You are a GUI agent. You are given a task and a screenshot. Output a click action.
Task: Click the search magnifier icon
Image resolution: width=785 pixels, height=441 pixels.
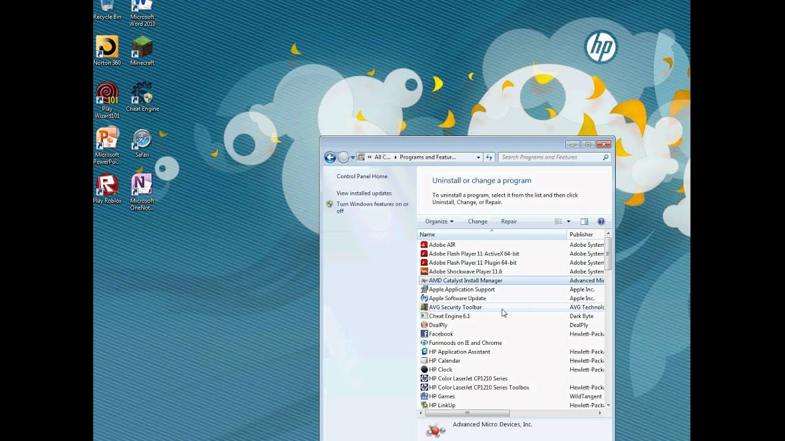pos(605,157)
